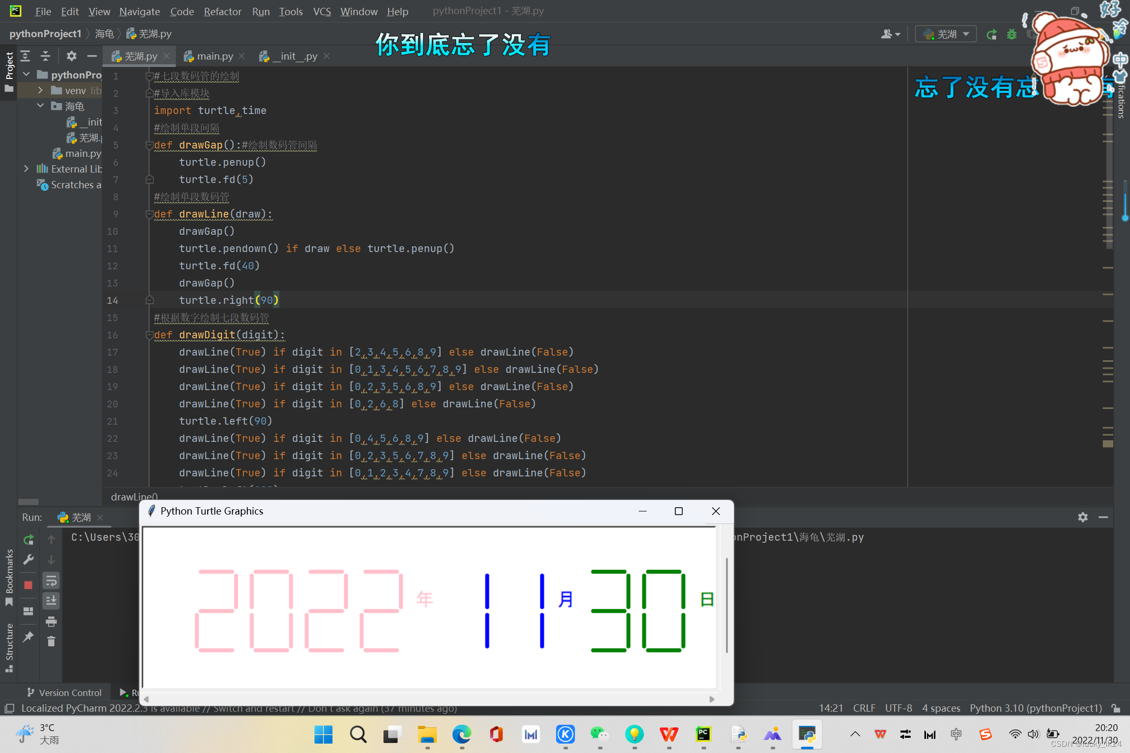The height and width of the screenshot is (753, 1130).
Task: Click the Collapse All icon in Project toolbar
Action: 46,56
